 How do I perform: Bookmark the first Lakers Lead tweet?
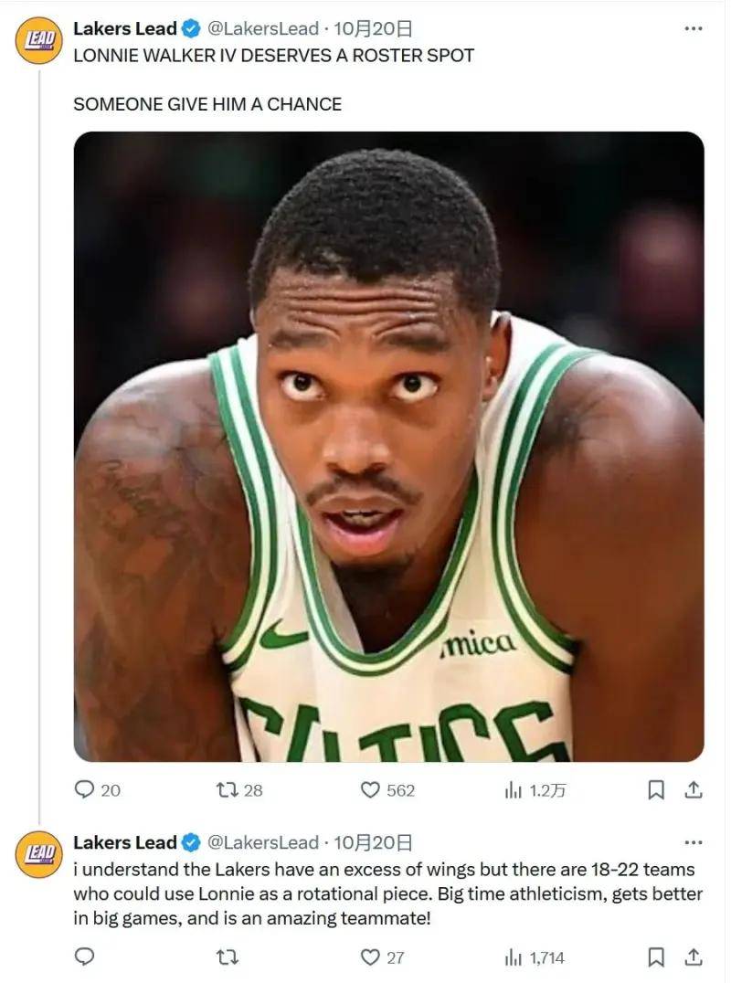point(655,790)
